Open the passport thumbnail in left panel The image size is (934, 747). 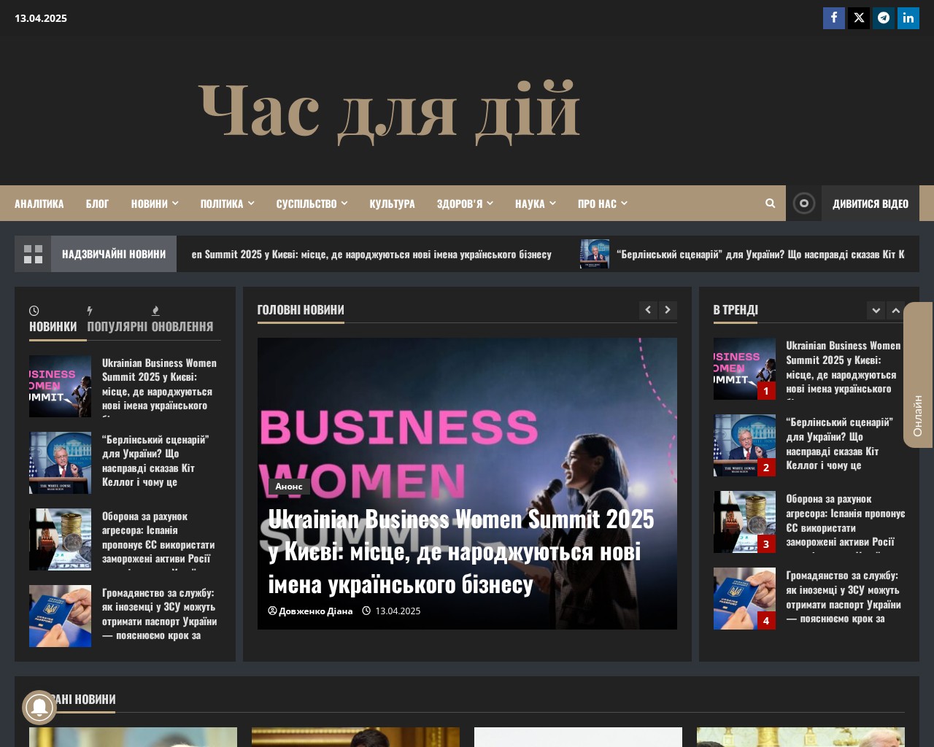(60, 616)
